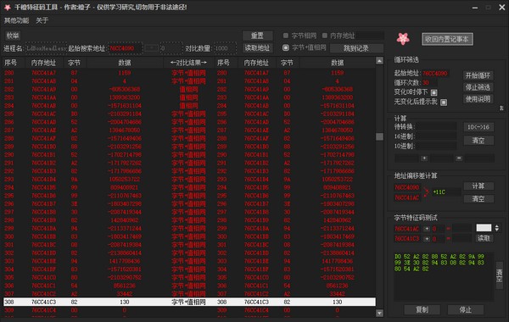
Task: Select highlighted row 308 address 76CC41C3
Action: click(x=189, y=302)
